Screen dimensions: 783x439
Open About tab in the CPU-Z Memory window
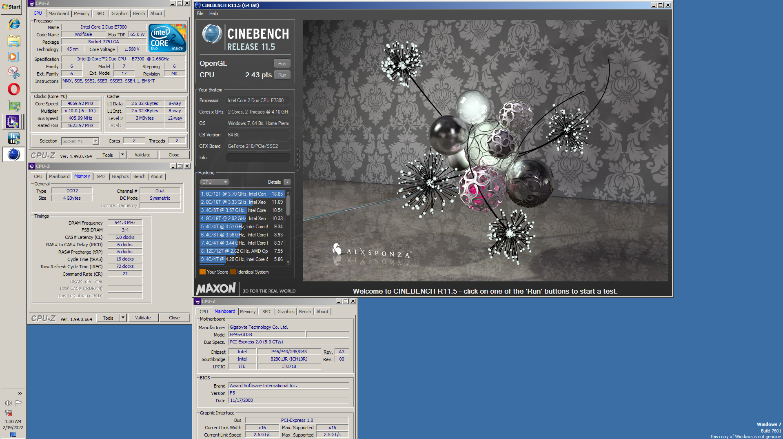(x=157, y=176)
